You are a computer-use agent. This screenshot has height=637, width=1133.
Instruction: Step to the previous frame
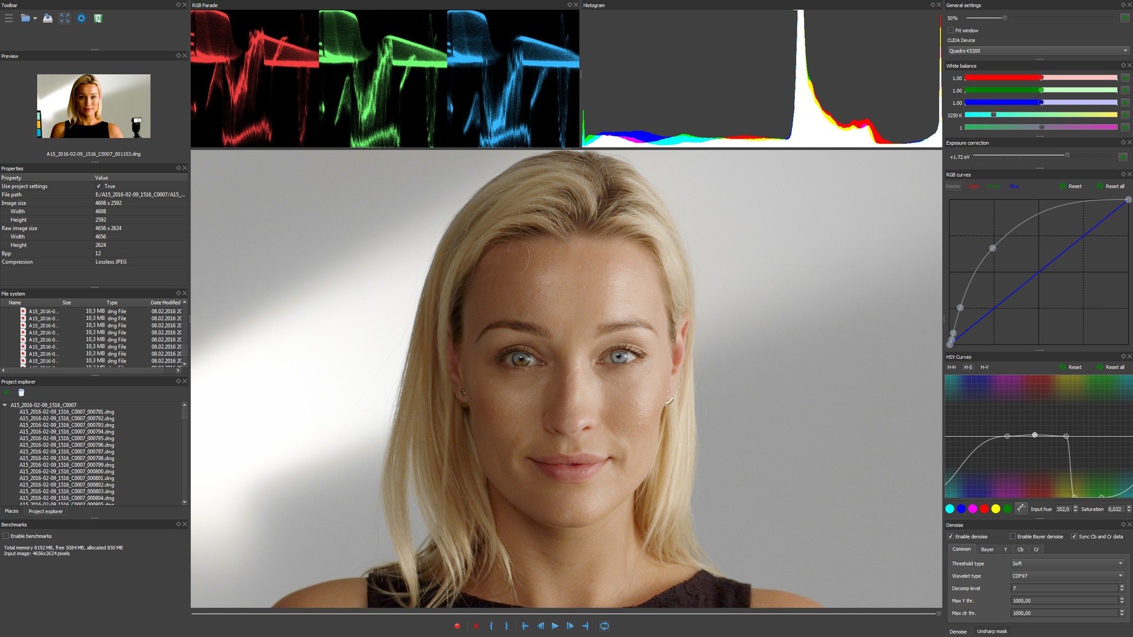540,626
